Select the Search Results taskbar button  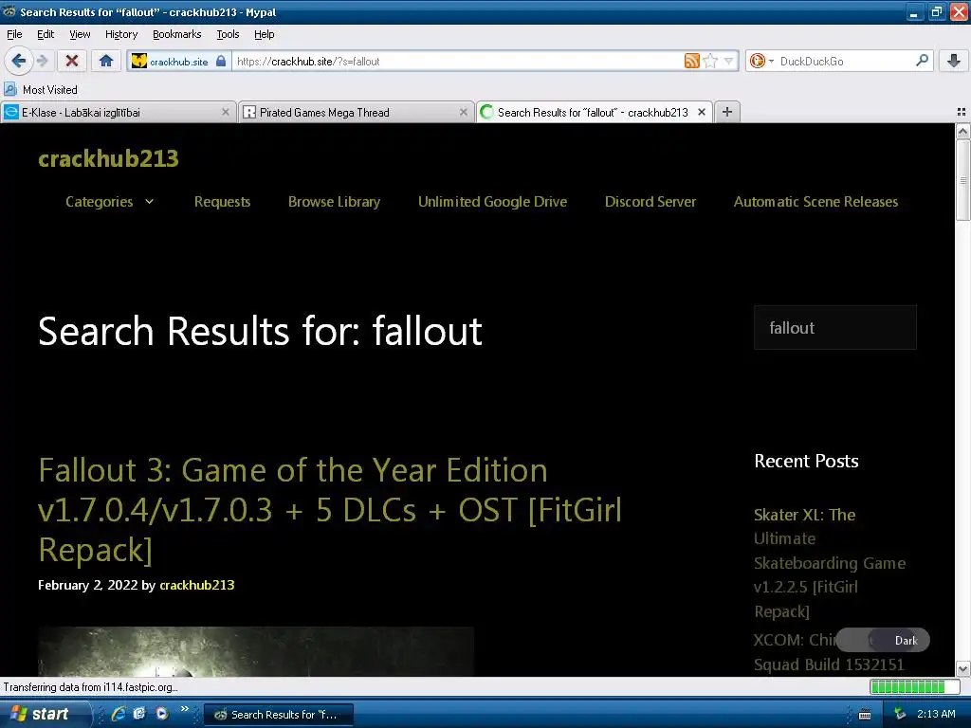[x=279, y=715]
